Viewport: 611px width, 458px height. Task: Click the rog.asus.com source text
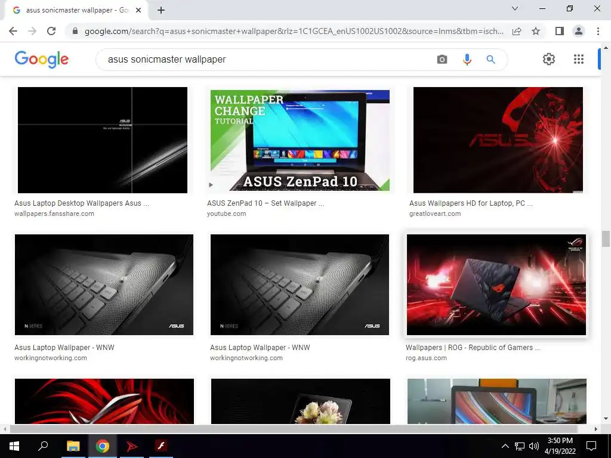click(426, 358)
